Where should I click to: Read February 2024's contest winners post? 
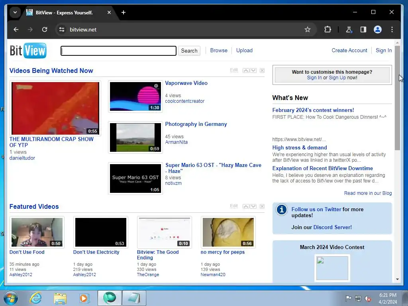313,110
